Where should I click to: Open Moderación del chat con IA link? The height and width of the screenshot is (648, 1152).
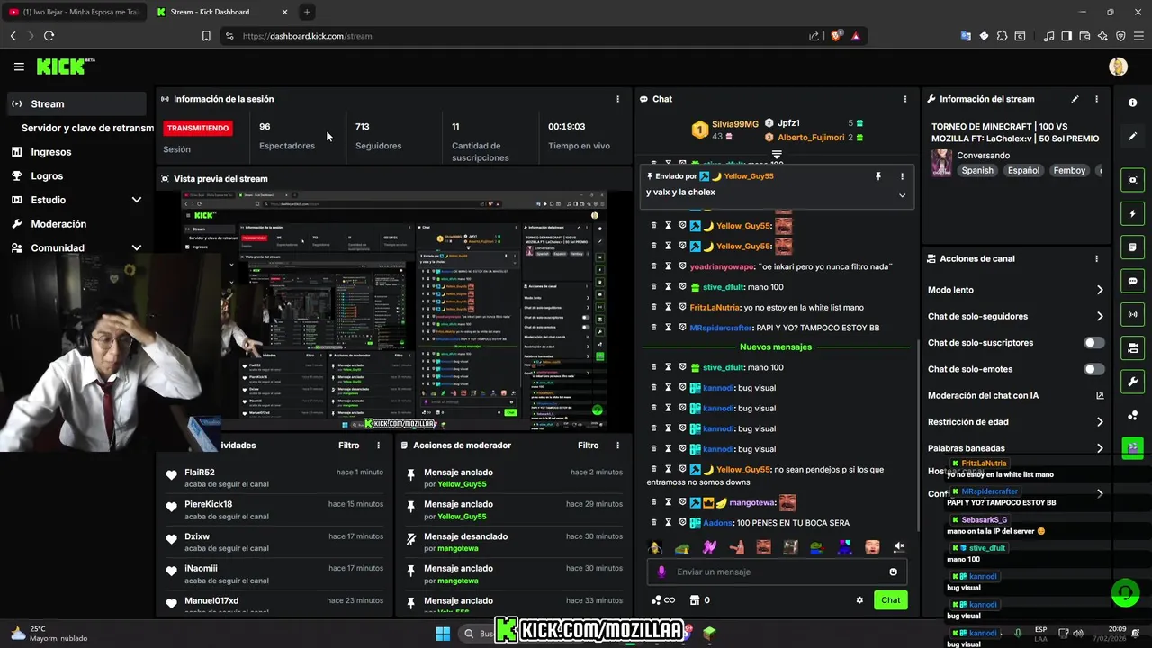[1100, 395]
